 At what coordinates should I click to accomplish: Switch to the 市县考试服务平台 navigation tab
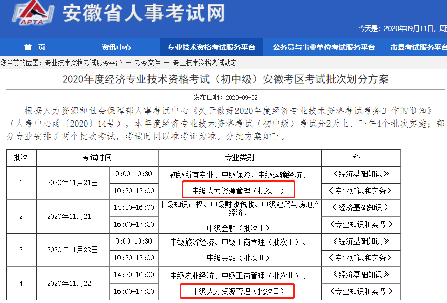(418, 47)
